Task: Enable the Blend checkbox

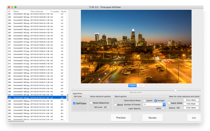Action: click(115, 105)
